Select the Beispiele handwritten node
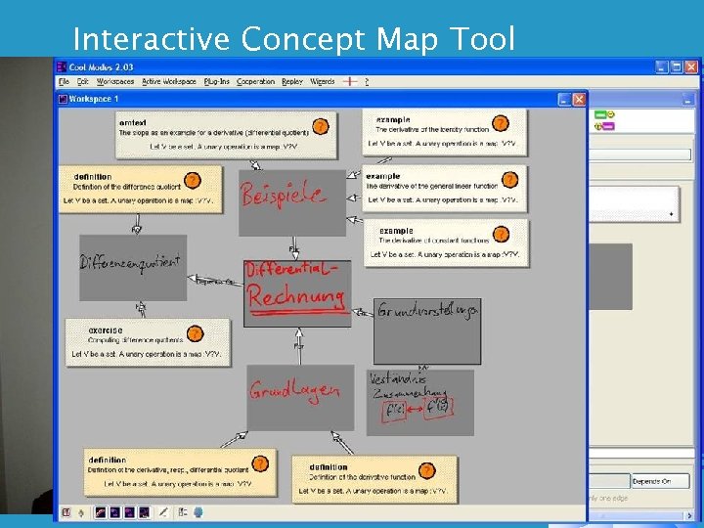Image resolution: width=704 pixels, height=528 pixels. pyautogui.click(x=292, y=203)
